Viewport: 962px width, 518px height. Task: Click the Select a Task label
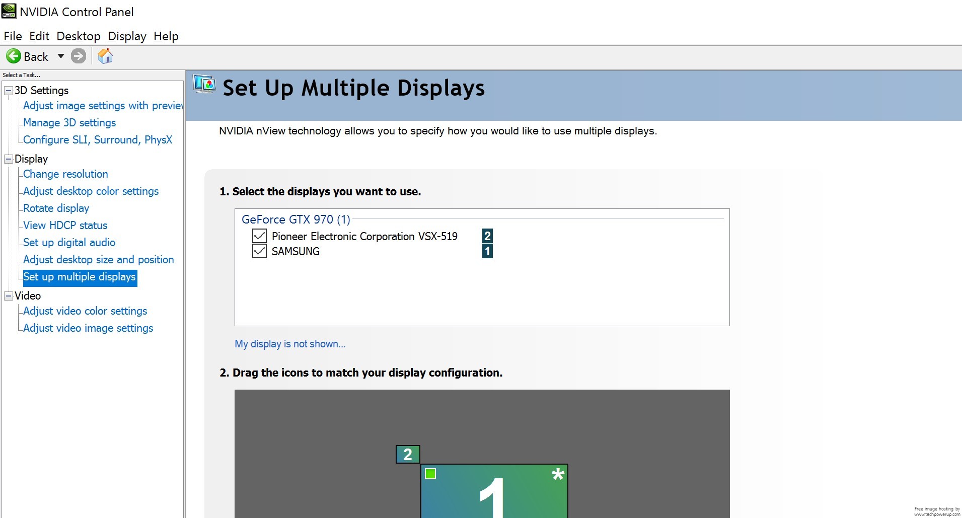[x=21, y=75]
